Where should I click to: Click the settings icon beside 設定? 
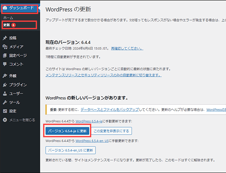[x=5, y=111]
